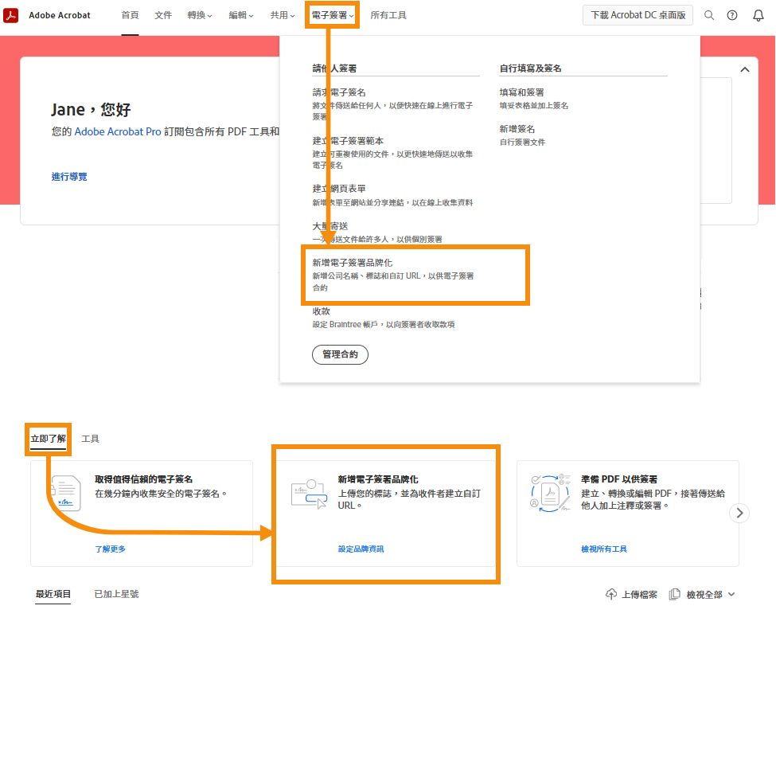Click the 取得值得信賴的電子簽名 card title
The width and height of the screenshot is (776, 758).
pos(143,479)
